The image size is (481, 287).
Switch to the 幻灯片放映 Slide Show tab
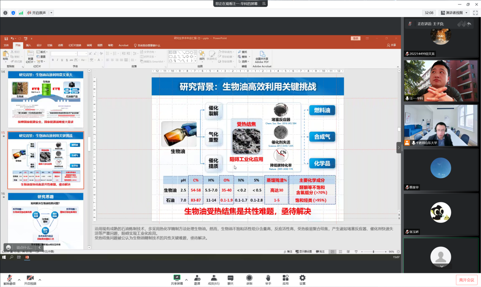coord(75,45)
